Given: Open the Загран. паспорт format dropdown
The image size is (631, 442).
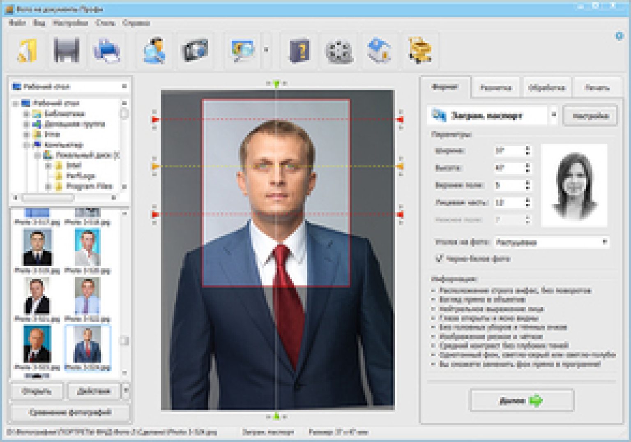Looking at the screenshot, I should click(553, 115).
